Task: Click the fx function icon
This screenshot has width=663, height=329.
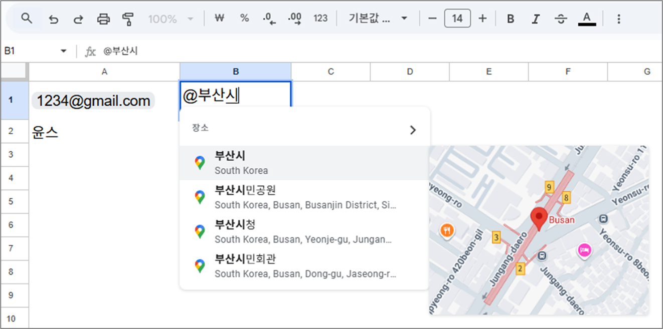Action: (90, 52)
